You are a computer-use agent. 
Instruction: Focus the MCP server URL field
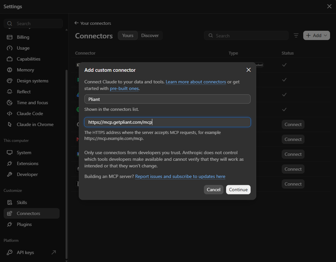click(x=168, y=122)
